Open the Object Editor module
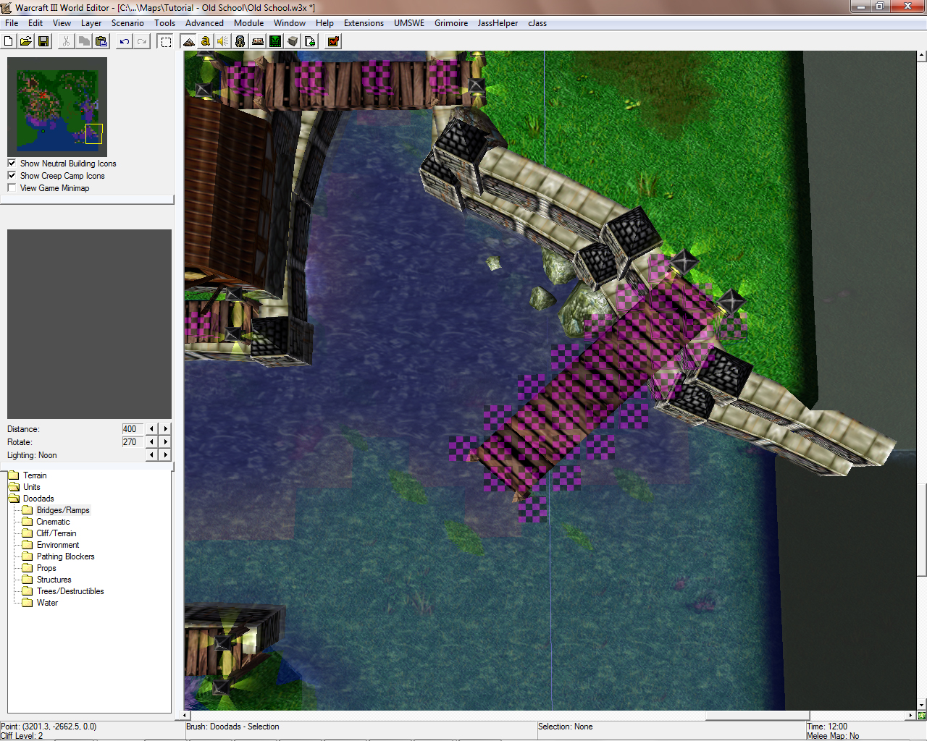The height and width of the screenshot is (741, 927). point(240,41)
